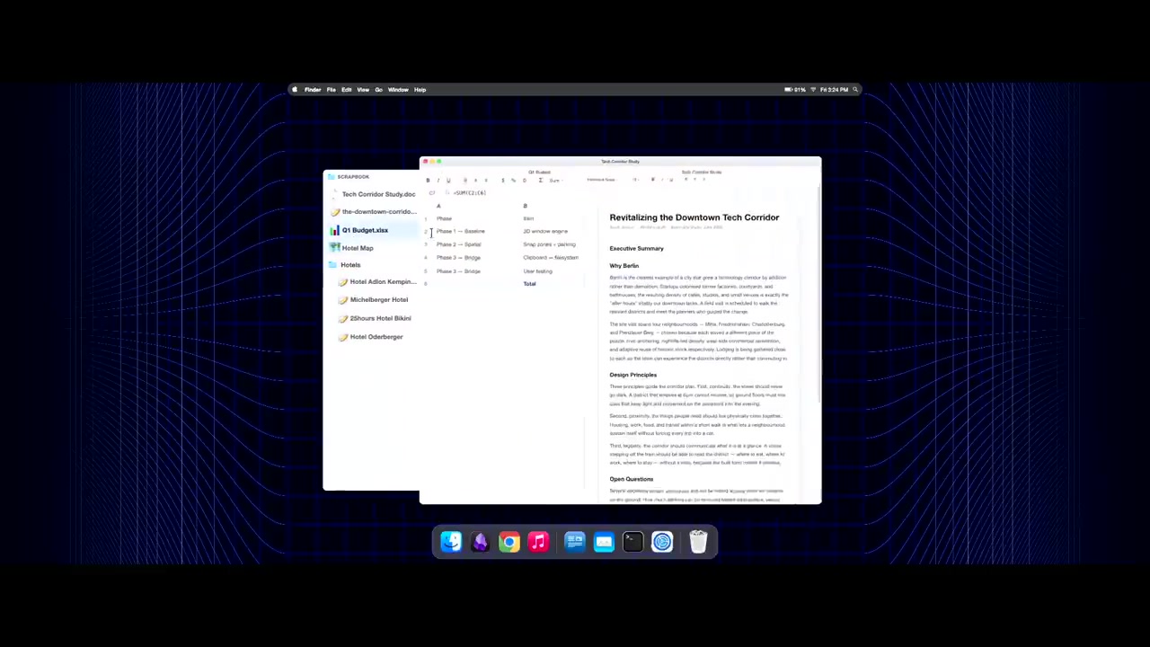Open Google Chrome in the dock
Screen dimensions: 1150x647
point(509,542)
